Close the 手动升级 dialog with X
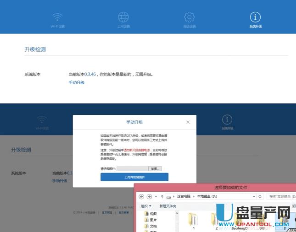 click(188, 122)
